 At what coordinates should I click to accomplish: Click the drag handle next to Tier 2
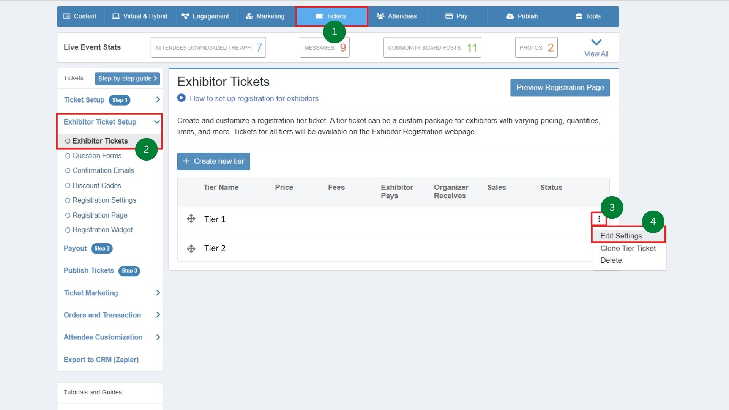pos(191,248)
